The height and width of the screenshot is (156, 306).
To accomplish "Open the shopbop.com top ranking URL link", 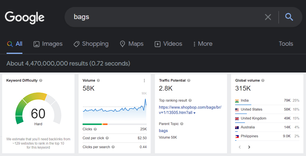I will [190, 110].
